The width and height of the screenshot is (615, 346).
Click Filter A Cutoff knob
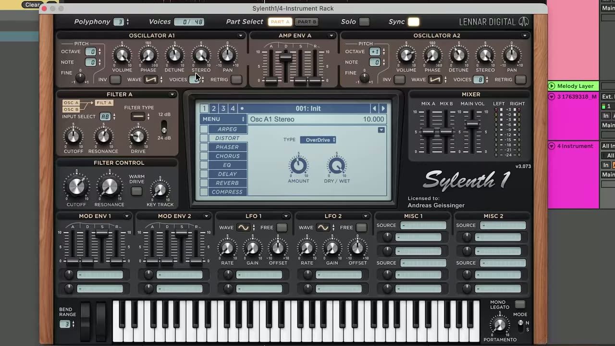click(x=73, y=137)
